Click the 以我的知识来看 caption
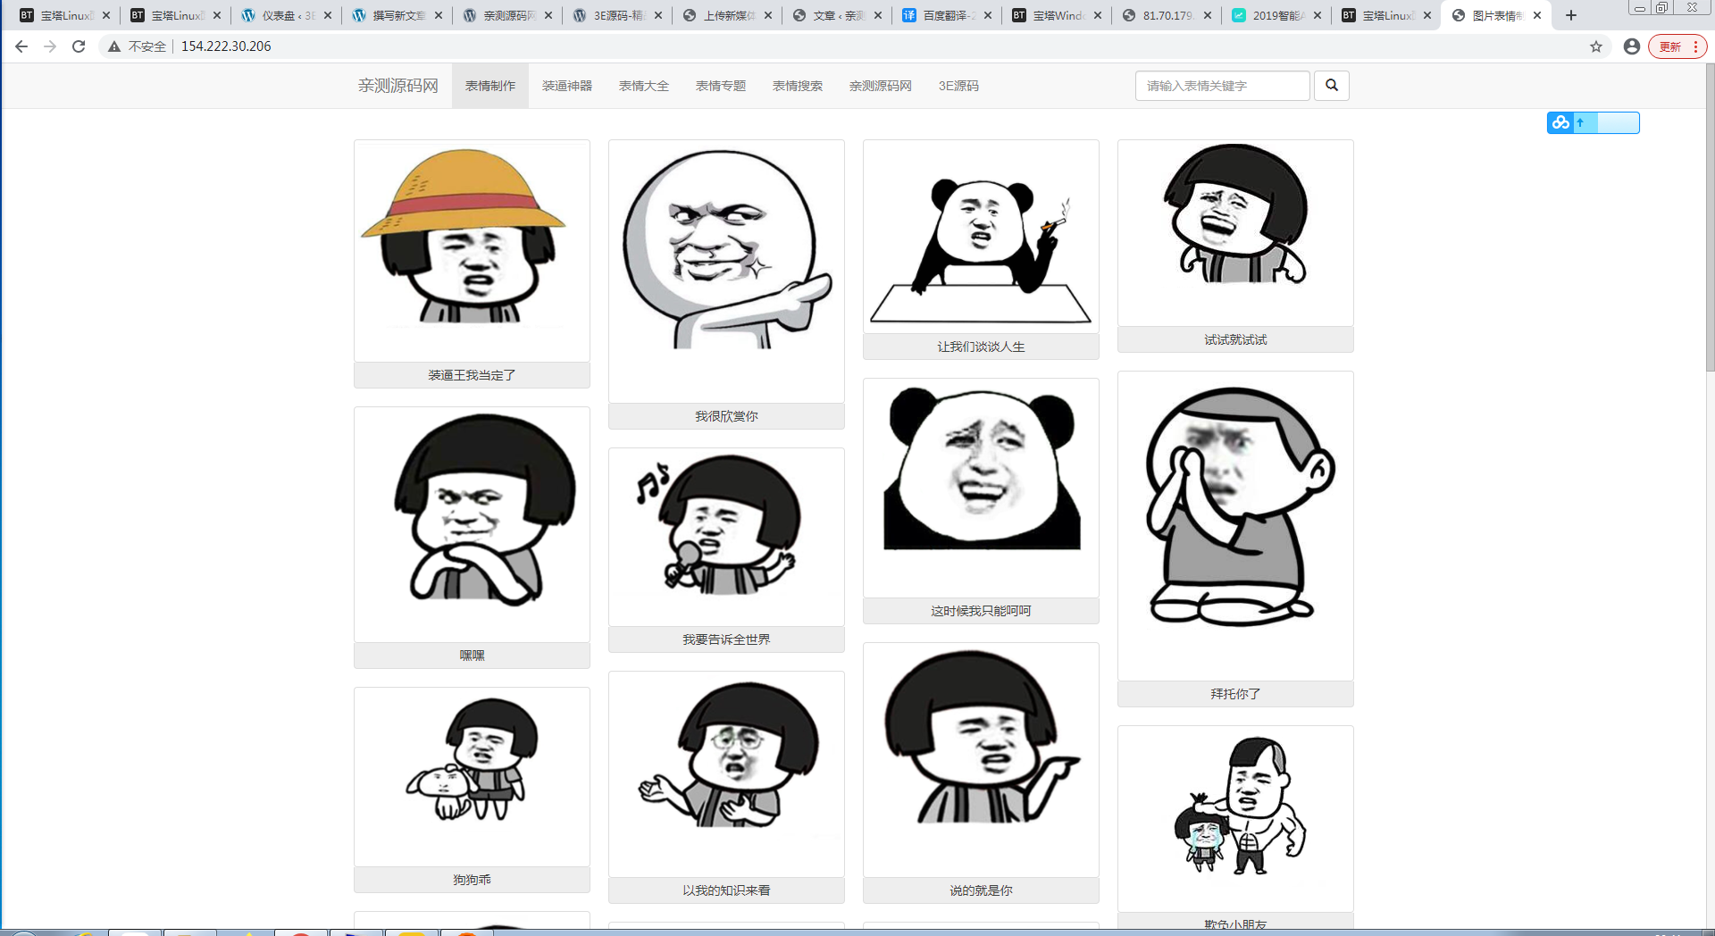 pyautogui.click(x=726, y=890)
